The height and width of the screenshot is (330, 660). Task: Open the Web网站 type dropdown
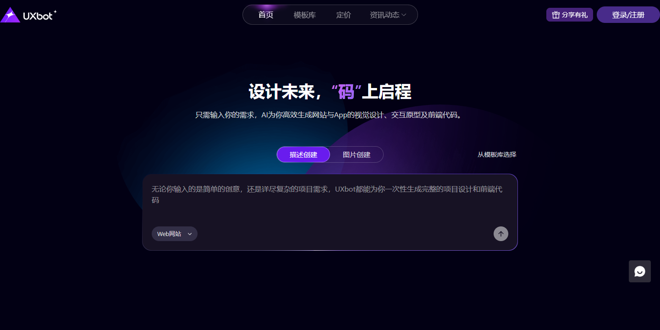[x=175, y=234]
